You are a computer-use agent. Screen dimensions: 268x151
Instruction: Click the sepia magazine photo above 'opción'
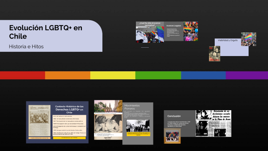[108, 124]
